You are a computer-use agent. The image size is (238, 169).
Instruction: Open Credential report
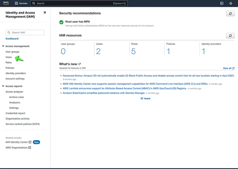tap(15, 113)
